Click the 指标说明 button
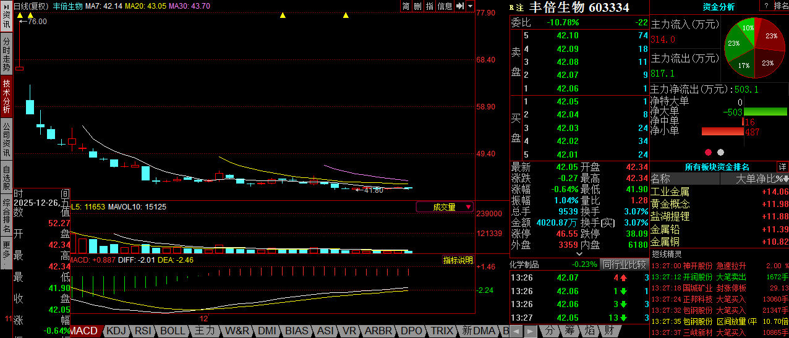Screen dimensions: 789x338 [458, 260]
